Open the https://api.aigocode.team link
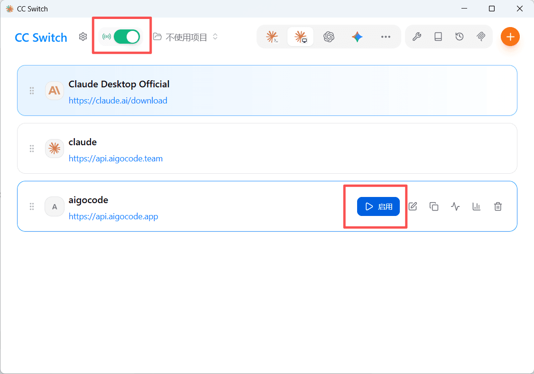Viewport: 534px width, 374px height. click(x=115, y=159)
